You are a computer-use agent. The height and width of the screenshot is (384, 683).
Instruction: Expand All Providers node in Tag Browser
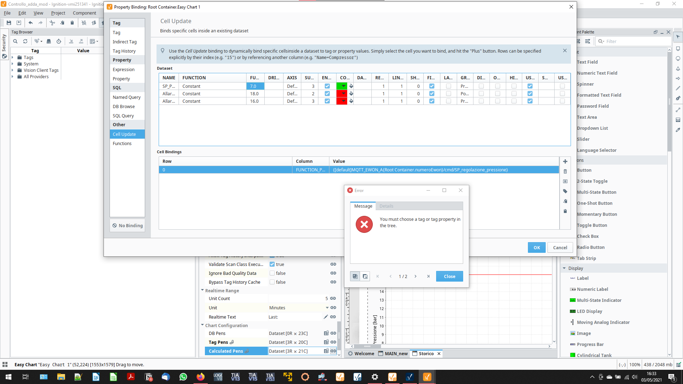pyautogui.click(x=13, y=76)
